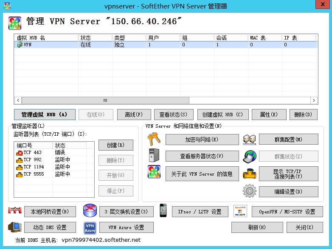Click the hub list scrollbar left arrow
The height and width of the screenshot is (249, 332).
point(18,100)
